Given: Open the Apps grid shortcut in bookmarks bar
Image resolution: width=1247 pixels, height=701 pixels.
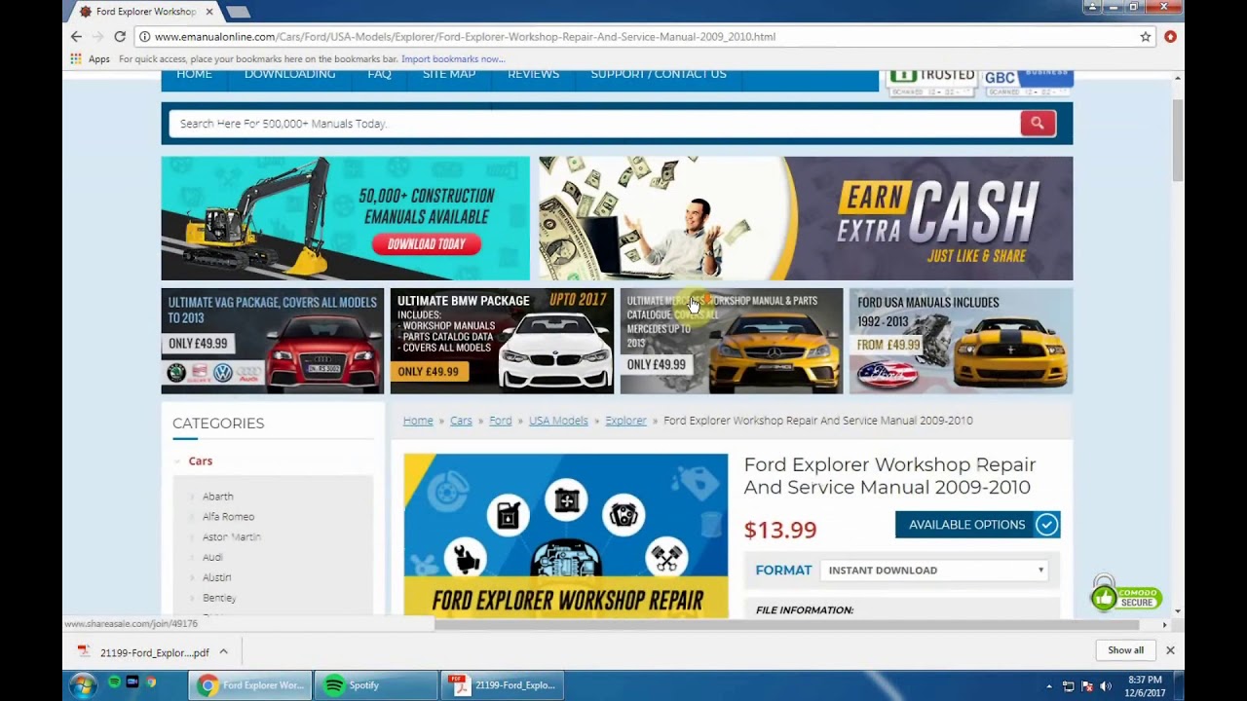Looking at the screenshot, I should click(90, 58).
